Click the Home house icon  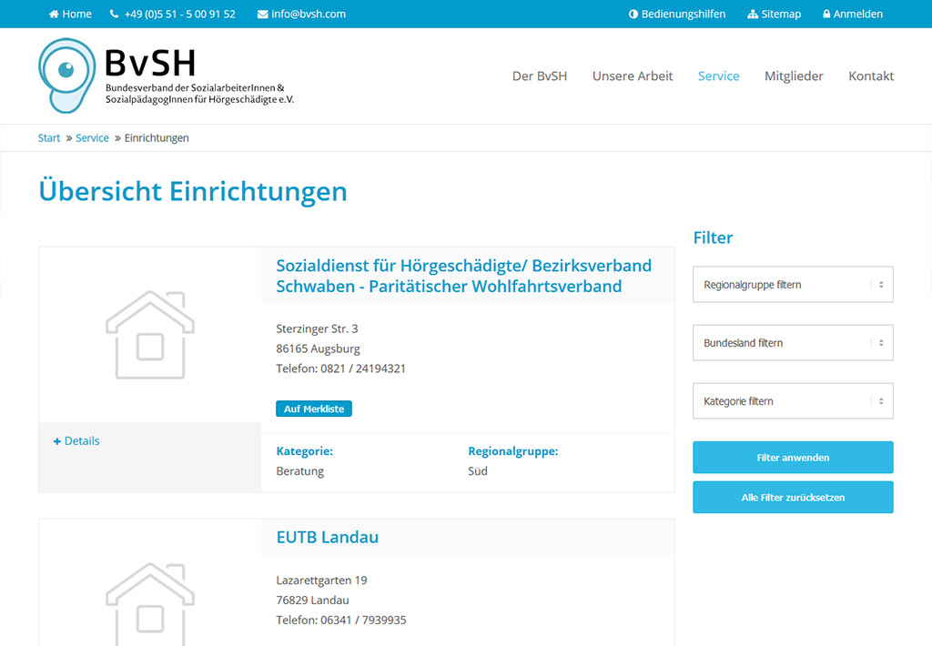[x=54, y=15]
